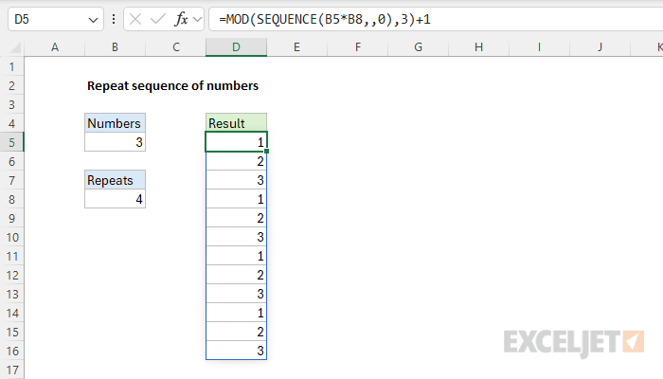The width and height of the screenshot is (663, 379).
Task: Select cell D9 with value 2
Action: pyautogui.click(x=236, y=218)
